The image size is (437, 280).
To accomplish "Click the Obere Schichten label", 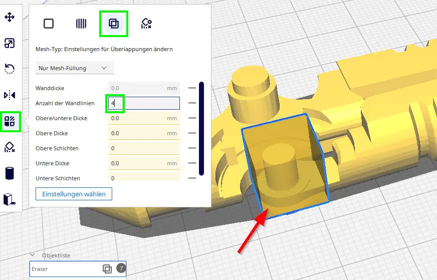I will (57, 148).
